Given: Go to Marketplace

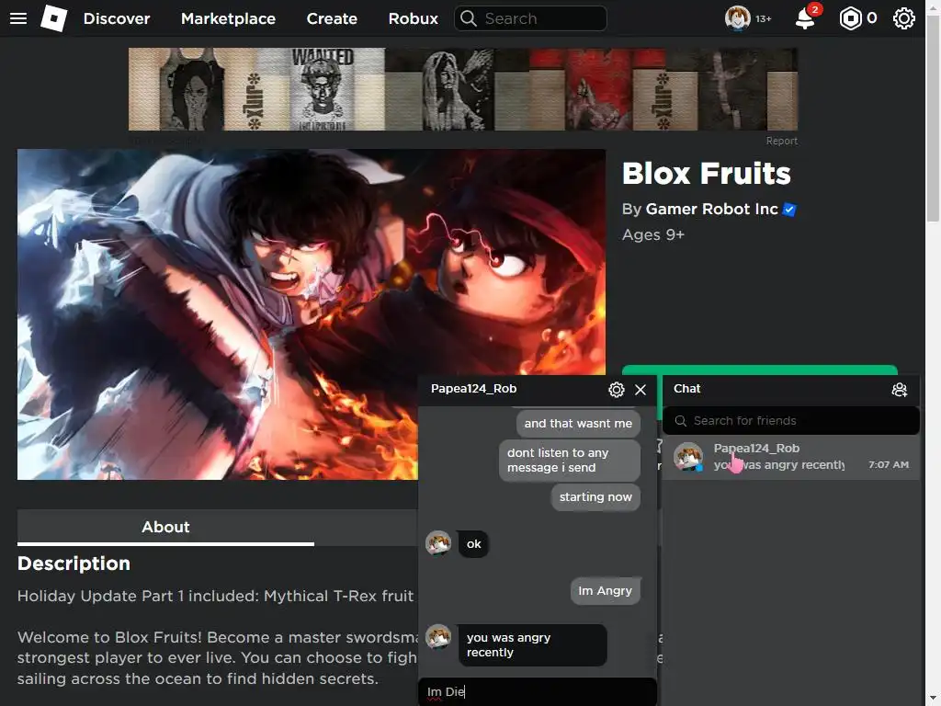Looking at the screenshot, I should (228, 18).
